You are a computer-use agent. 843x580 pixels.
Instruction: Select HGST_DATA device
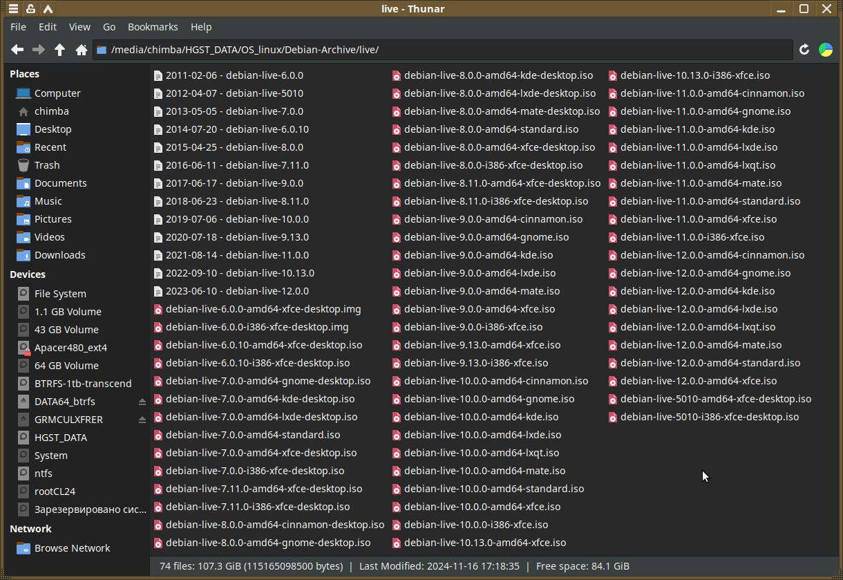point(52,438)
